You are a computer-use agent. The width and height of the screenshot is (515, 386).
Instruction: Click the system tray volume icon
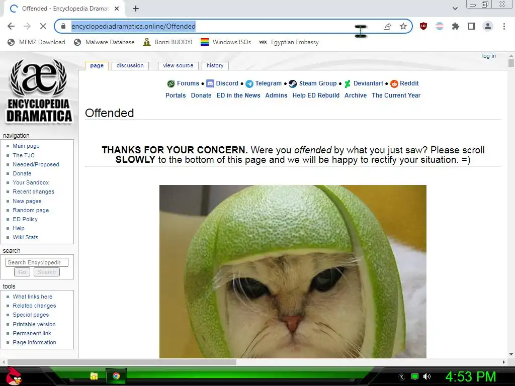427,376
